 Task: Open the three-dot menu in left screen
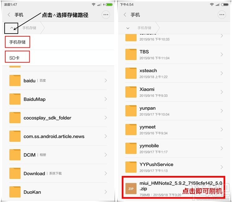click(x=106, y=15)
